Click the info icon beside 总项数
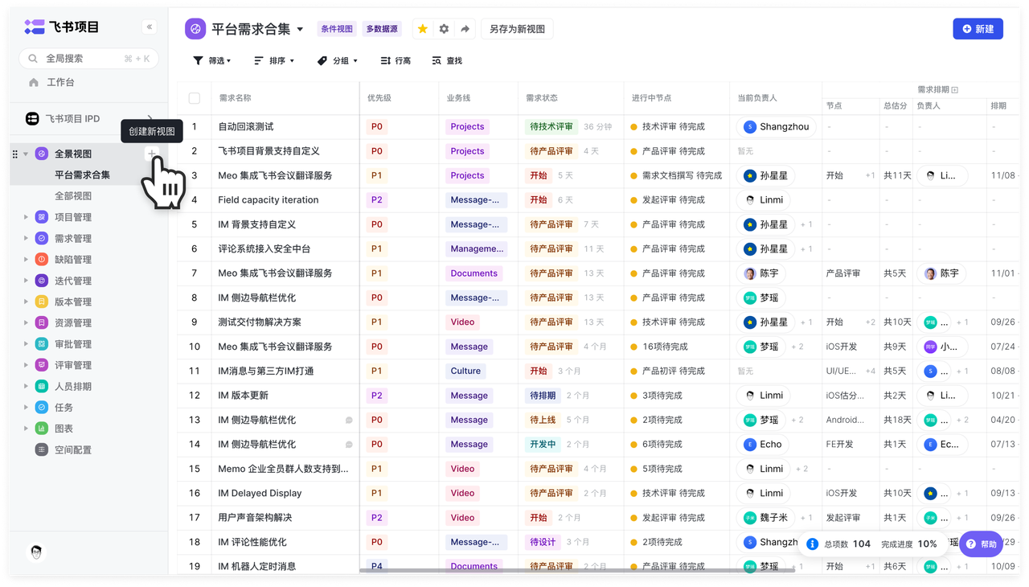This screenshot has height=587, width=1029. (x=812, y=544)
